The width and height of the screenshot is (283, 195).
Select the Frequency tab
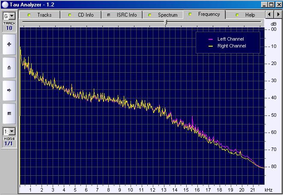pos(205,14)
